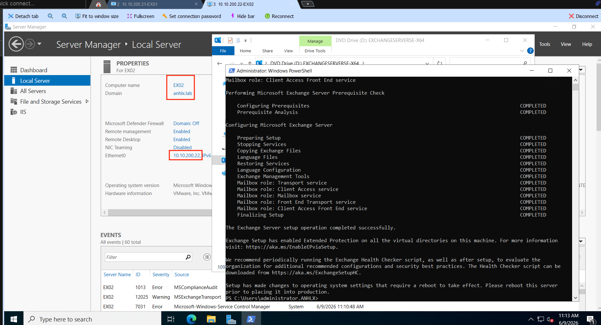Image resolution: width=601 pixels, height=325 pixels.
Task: Open the Share ribbon tab in Explorer
Action: click(267, 51)
